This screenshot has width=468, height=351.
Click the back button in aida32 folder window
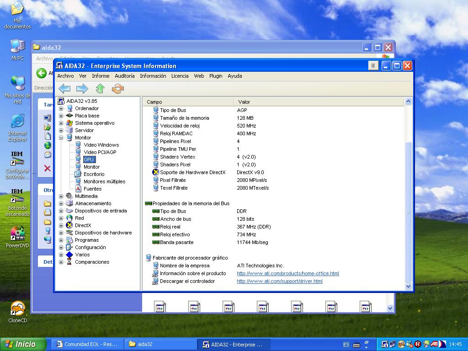click(x=42, y=73)
